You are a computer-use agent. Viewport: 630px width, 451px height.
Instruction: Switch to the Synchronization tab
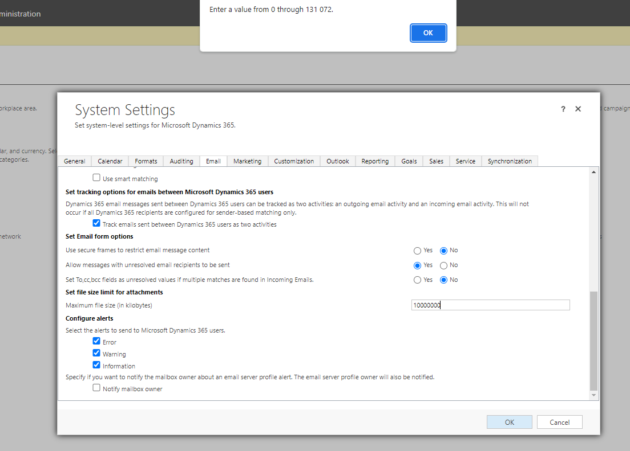(x=510, y=161)
